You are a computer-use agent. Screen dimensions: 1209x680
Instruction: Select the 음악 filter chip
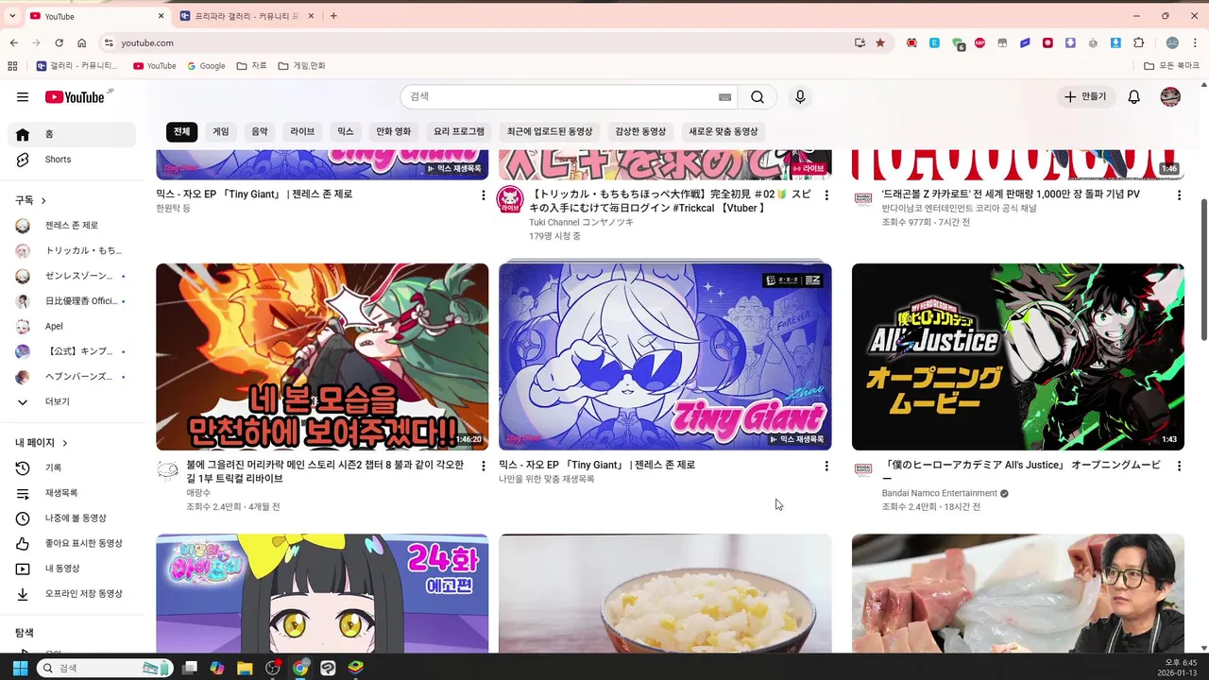click(260, 131)
